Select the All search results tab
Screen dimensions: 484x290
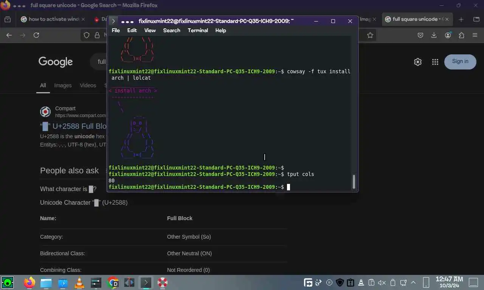point(43,85)
